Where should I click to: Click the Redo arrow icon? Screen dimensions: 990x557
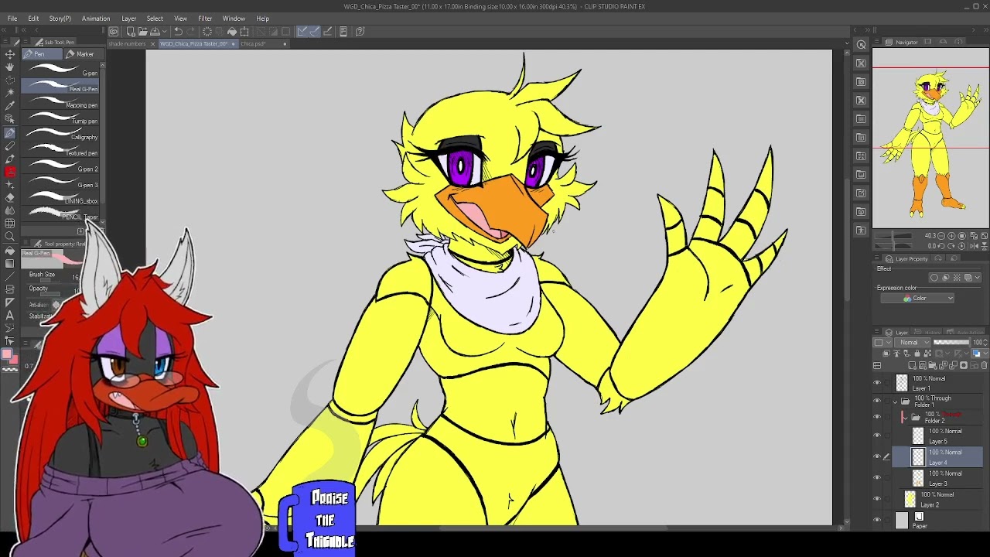(x=191, y=32)
